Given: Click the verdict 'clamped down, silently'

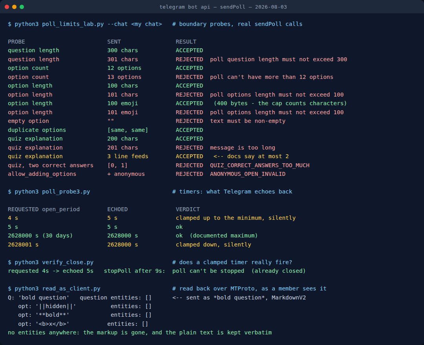Looking at the screenshot, I should pyautogui.click(x=213, y=245).
